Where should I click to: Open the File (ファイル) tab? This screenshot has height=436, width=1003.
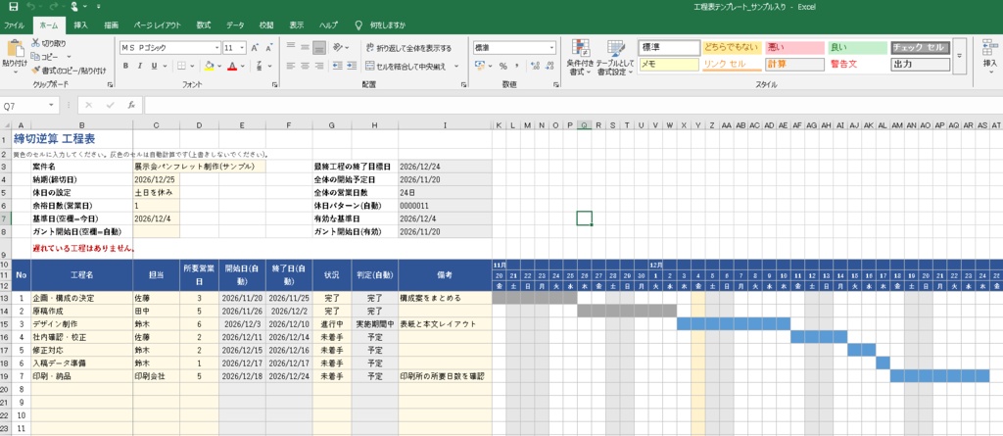click(x=14, y=24)
